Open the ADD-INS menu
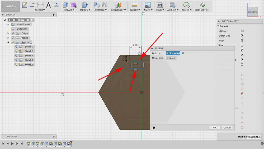The height and width of the screenshot is (149, 264). (173, 10)
